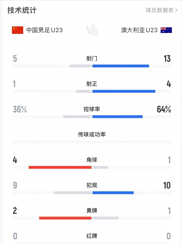
Task: Click the red 角球 corners bar
Action: coord(60,167)
